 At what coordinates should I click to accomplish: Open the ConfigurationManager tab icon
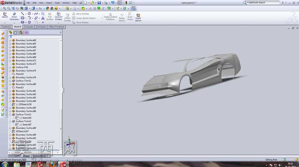[21, 32]
